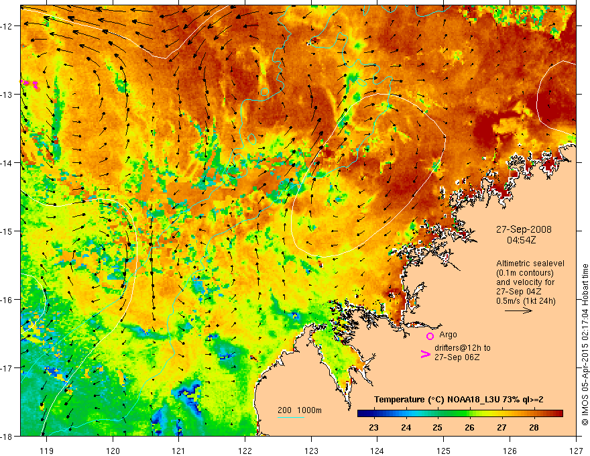Click the longitude axis label 119
Screen dimensions: 590x456
[47, 451]
